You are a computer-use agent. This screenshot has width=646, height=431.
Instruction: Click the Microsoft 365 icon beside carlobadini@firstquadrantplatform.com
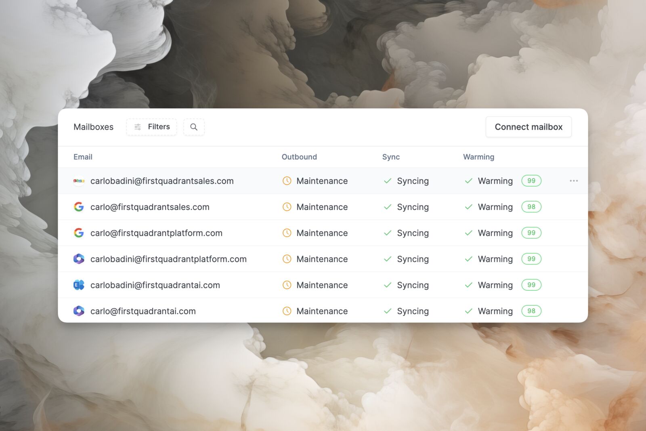tap(79, 259)
